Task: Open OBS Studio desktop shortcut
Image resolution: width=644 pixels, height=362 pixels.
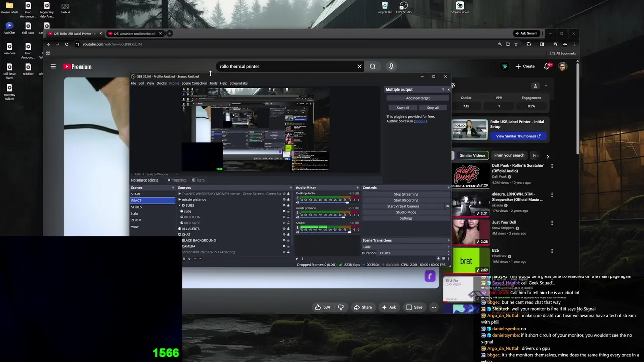Action: (404, 8)
